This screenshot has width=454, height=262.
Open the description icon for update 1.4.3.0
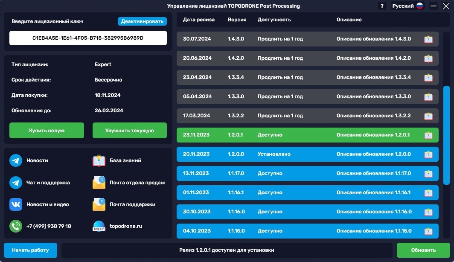click(428, 39)
